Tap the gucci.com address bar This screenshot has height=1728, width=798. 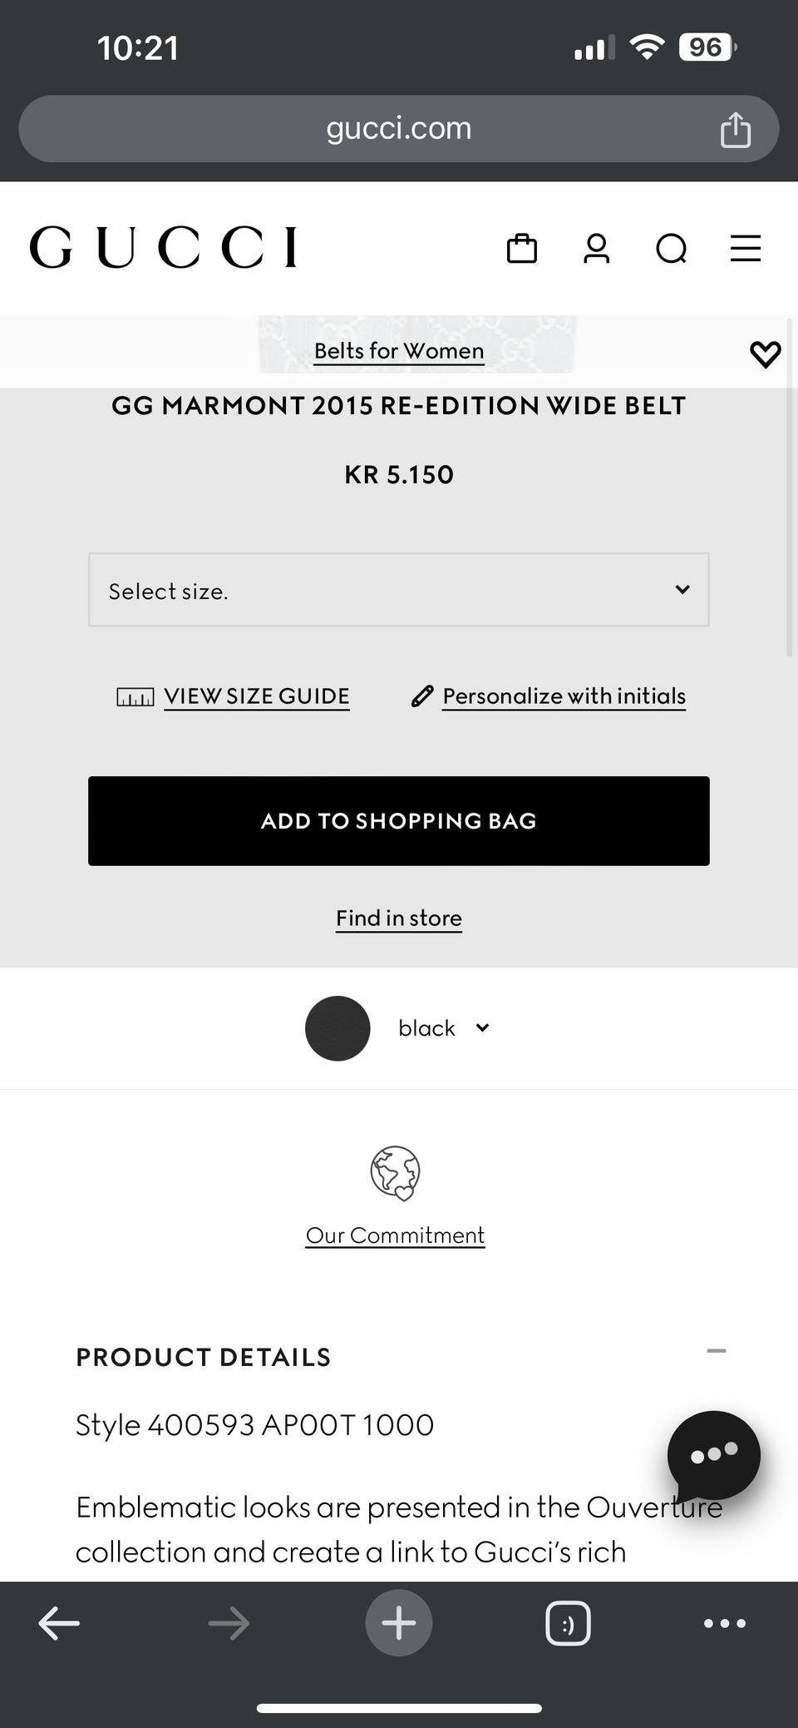point(399,129)
